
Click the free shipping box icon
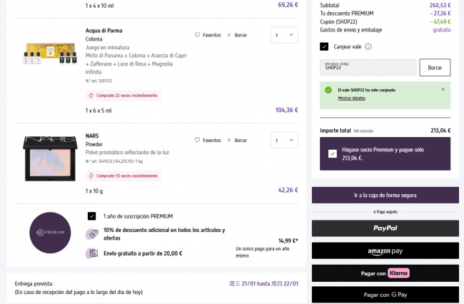click(x=91, y=253)
